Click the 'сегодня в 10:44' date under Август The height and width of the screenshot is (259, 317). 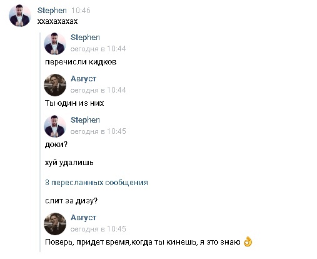point(98,90)
